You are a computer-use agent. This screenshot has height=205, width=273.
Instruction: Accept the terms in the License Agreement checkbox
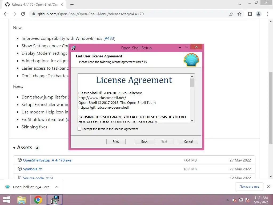pos(79,129)
